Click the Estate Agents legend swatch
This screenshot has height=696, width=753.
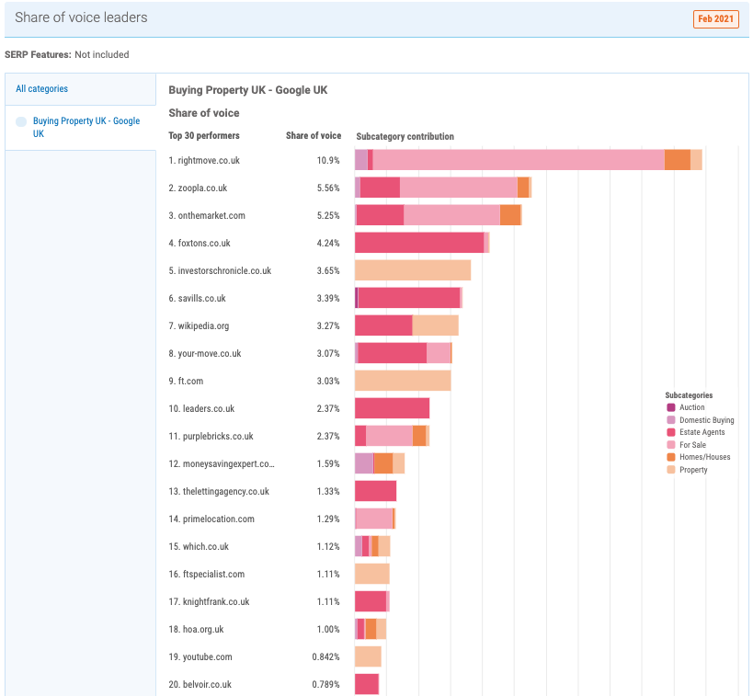click(x=671, y=432)
